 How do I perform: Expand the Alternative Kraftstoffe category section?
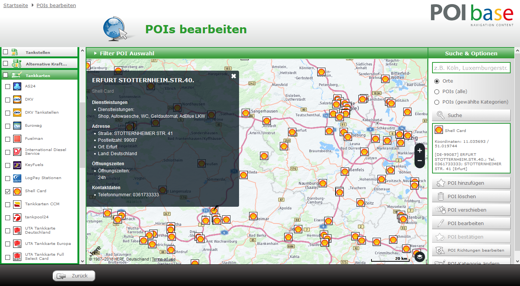click(46, 64)
